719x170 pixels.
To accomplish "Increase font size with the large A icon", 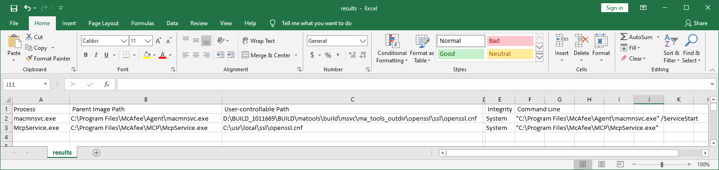I will pos(158,41).
